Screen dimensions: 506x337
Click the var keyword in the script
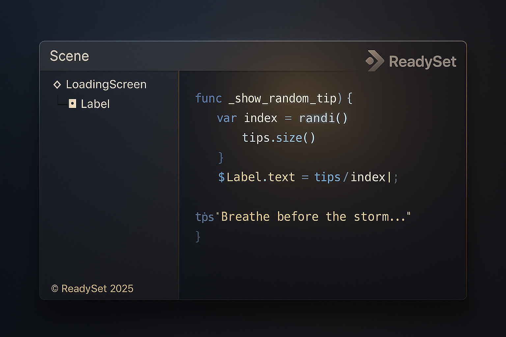click(227, 118)
